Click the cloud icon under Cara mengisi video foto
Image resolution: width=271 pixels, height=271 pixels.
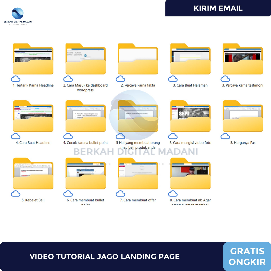pos(173,136)
